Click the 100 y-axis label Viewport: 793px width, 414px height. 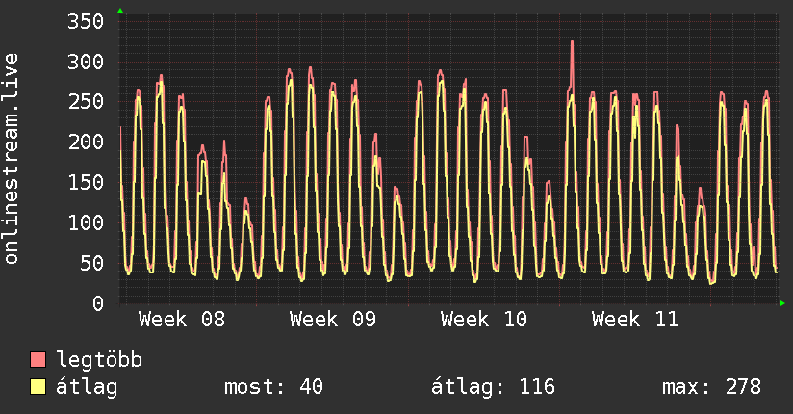[x=86, y=223]
